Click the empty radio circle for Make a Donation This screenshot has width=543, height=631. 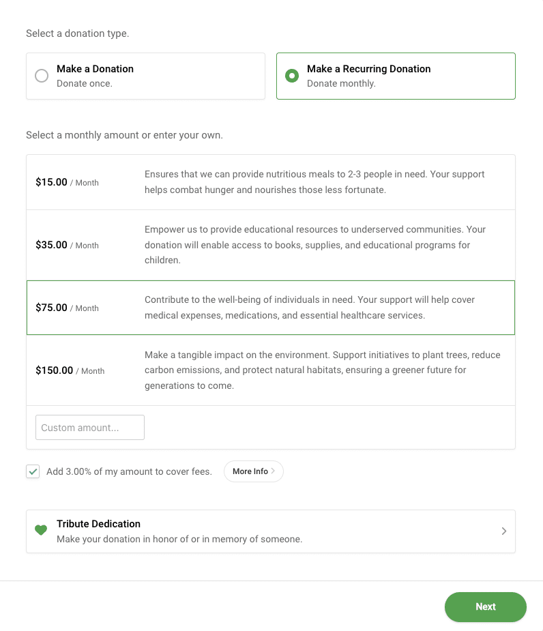(x=42, y=76)
